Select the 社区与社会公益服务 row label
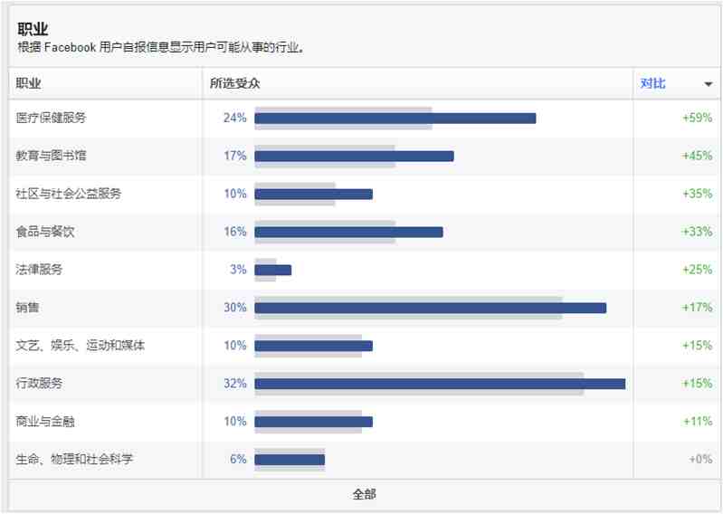 click(69, 194)
